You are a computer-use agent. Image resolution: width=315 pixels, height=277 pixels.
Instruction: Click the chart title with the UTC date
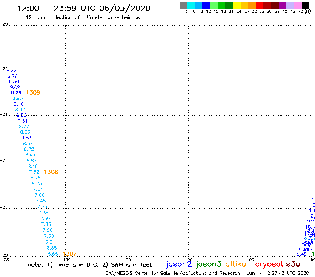[x=84, y=8]
